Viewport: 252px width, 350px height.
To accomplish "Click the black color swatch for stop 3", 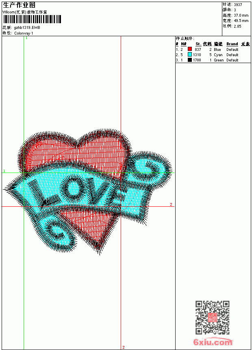I will [x=190, y=60].
